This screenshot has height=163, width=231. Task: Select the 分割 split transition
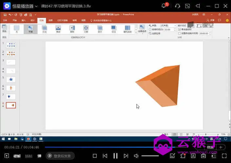(86, 29)
